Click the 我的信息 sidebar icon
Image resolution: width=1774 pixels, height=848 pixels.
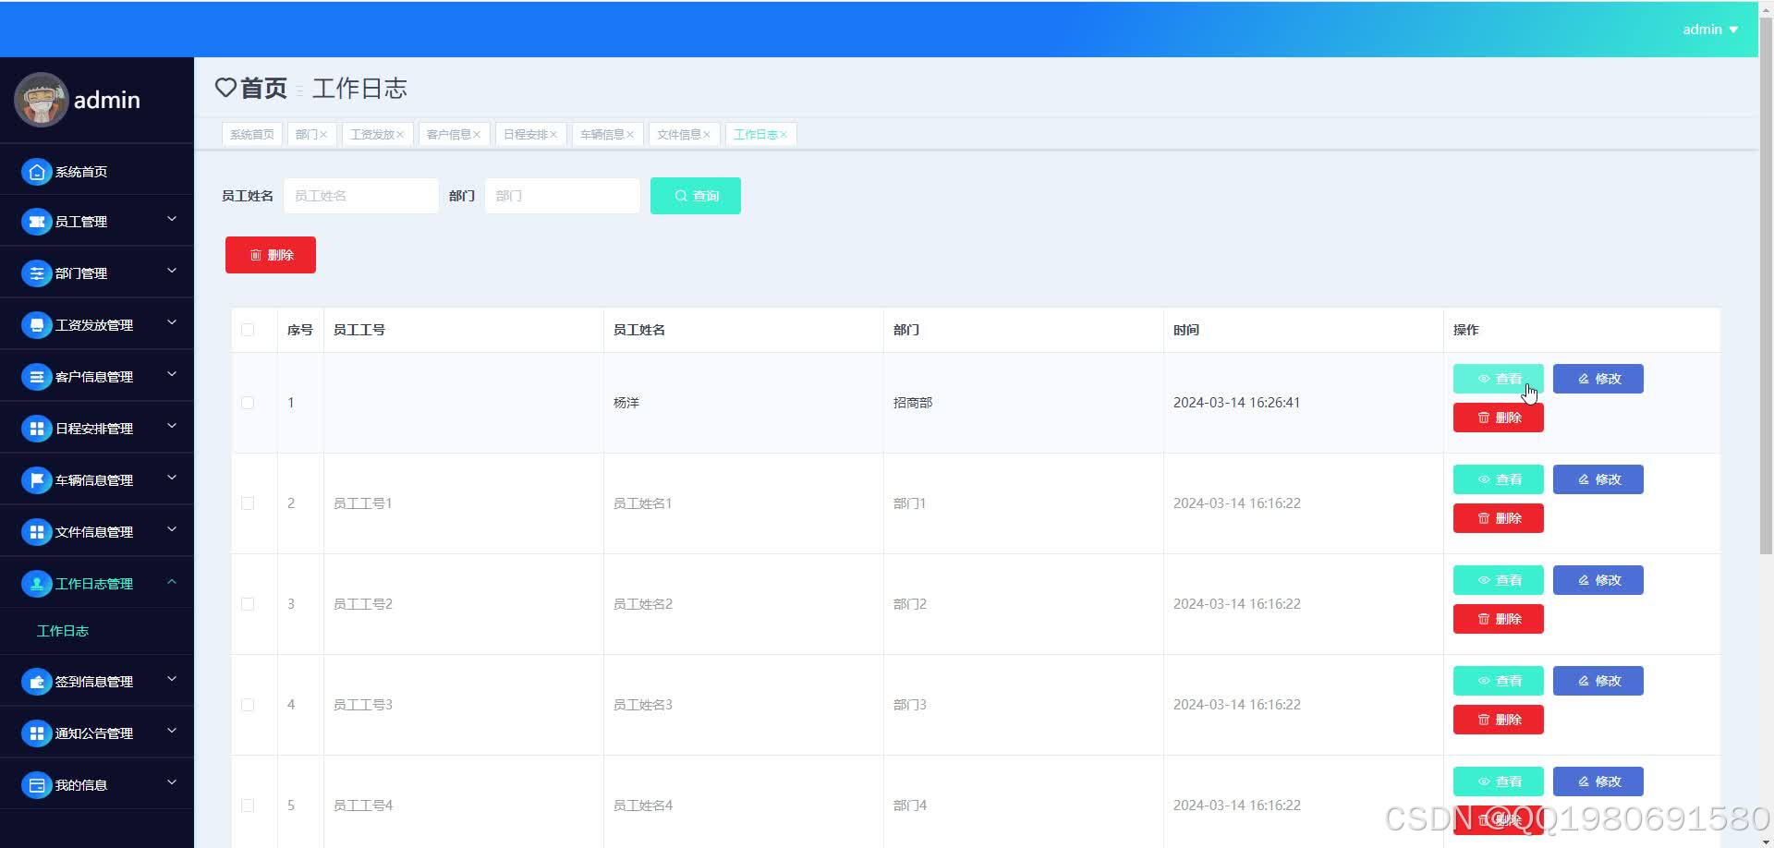click(x=36, y=785)
